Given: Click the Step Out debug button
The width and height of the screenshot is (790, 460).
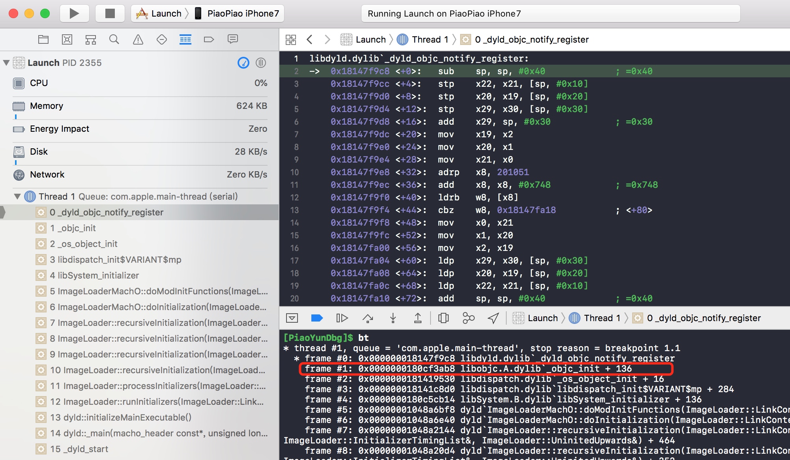Looking at the screenshot, I should click(418, 318).
